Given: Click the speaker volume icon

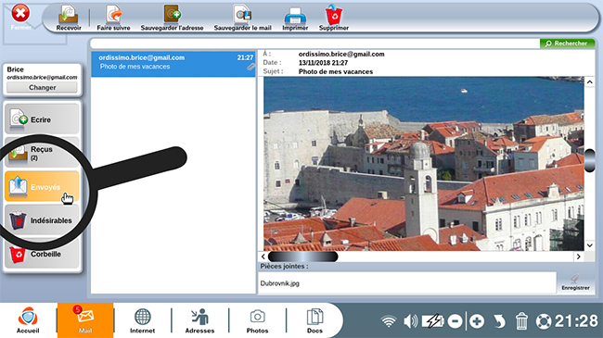Looking at the screenshot, I should pos(411,321).
